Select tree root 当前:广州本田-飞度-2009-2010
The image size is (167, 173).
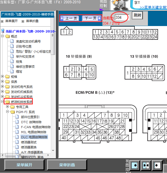click(x=30, y=31)
